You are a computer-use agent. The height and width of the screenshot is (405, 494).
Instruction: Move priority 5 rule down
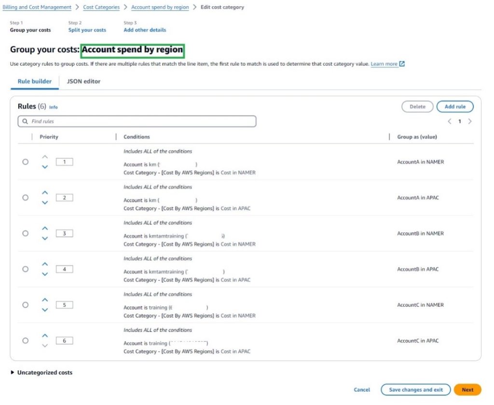click(x=45, y=310)
